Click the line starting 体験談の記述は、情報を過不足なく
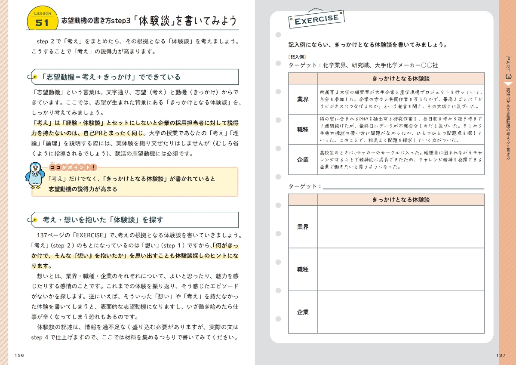 [138, 328]
